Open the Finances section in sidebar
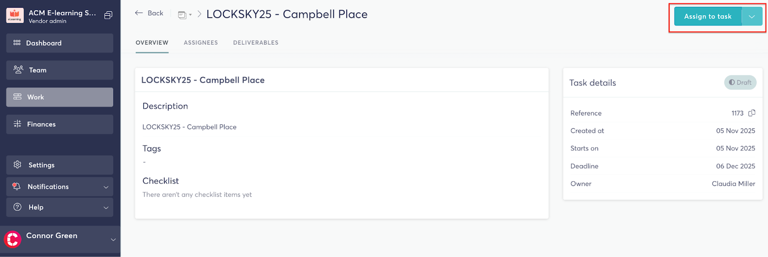This screenshot has width=768, height=257. (60, 124)
